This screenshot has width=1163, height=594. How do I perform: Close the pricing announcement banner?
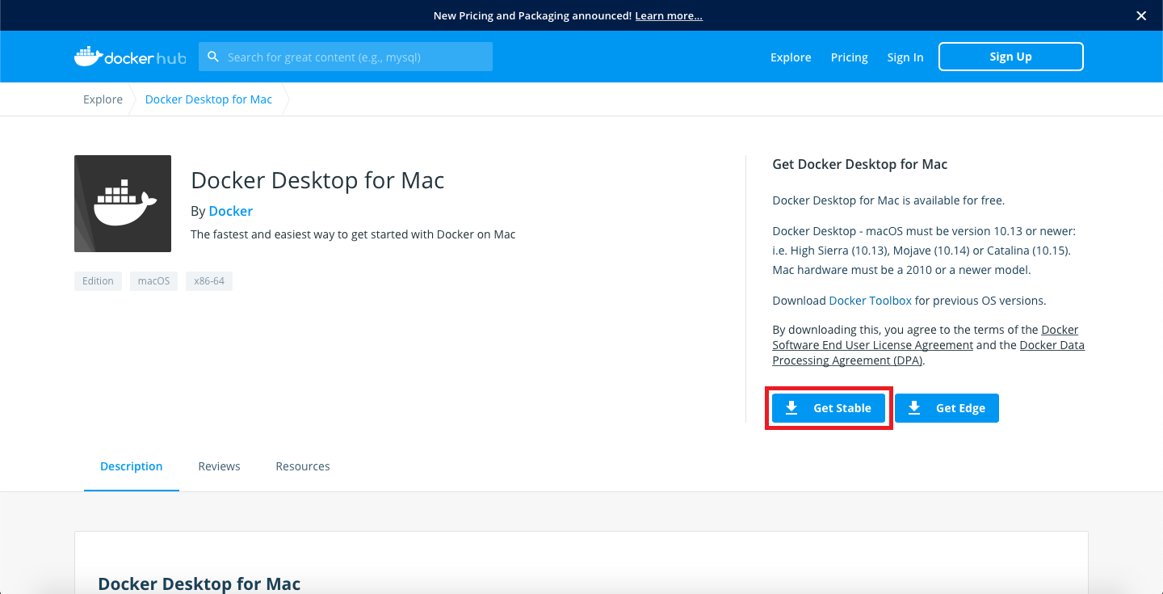[x=1141, y=15]
